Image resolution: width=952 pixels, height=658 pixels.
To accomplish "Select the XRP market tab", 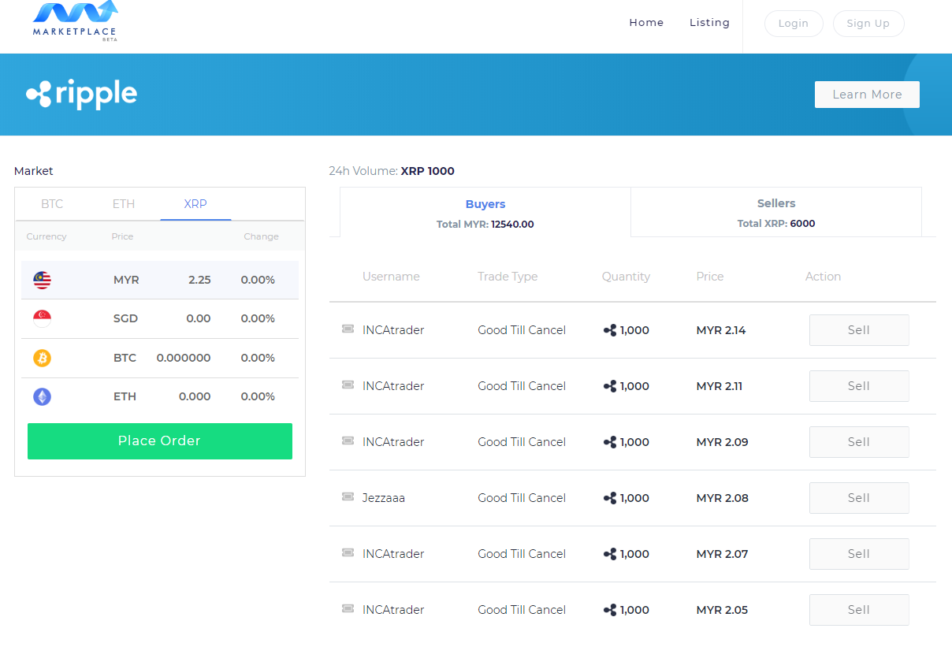I will pyautogui.click(x=195, y=204).
